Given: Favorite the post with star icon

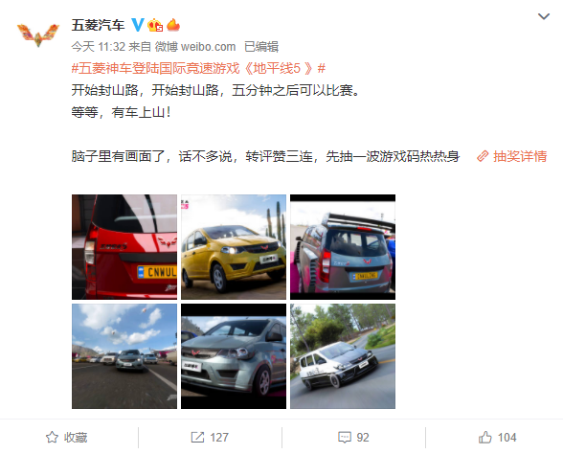Looking at the screenshot, I should point(67,437).
